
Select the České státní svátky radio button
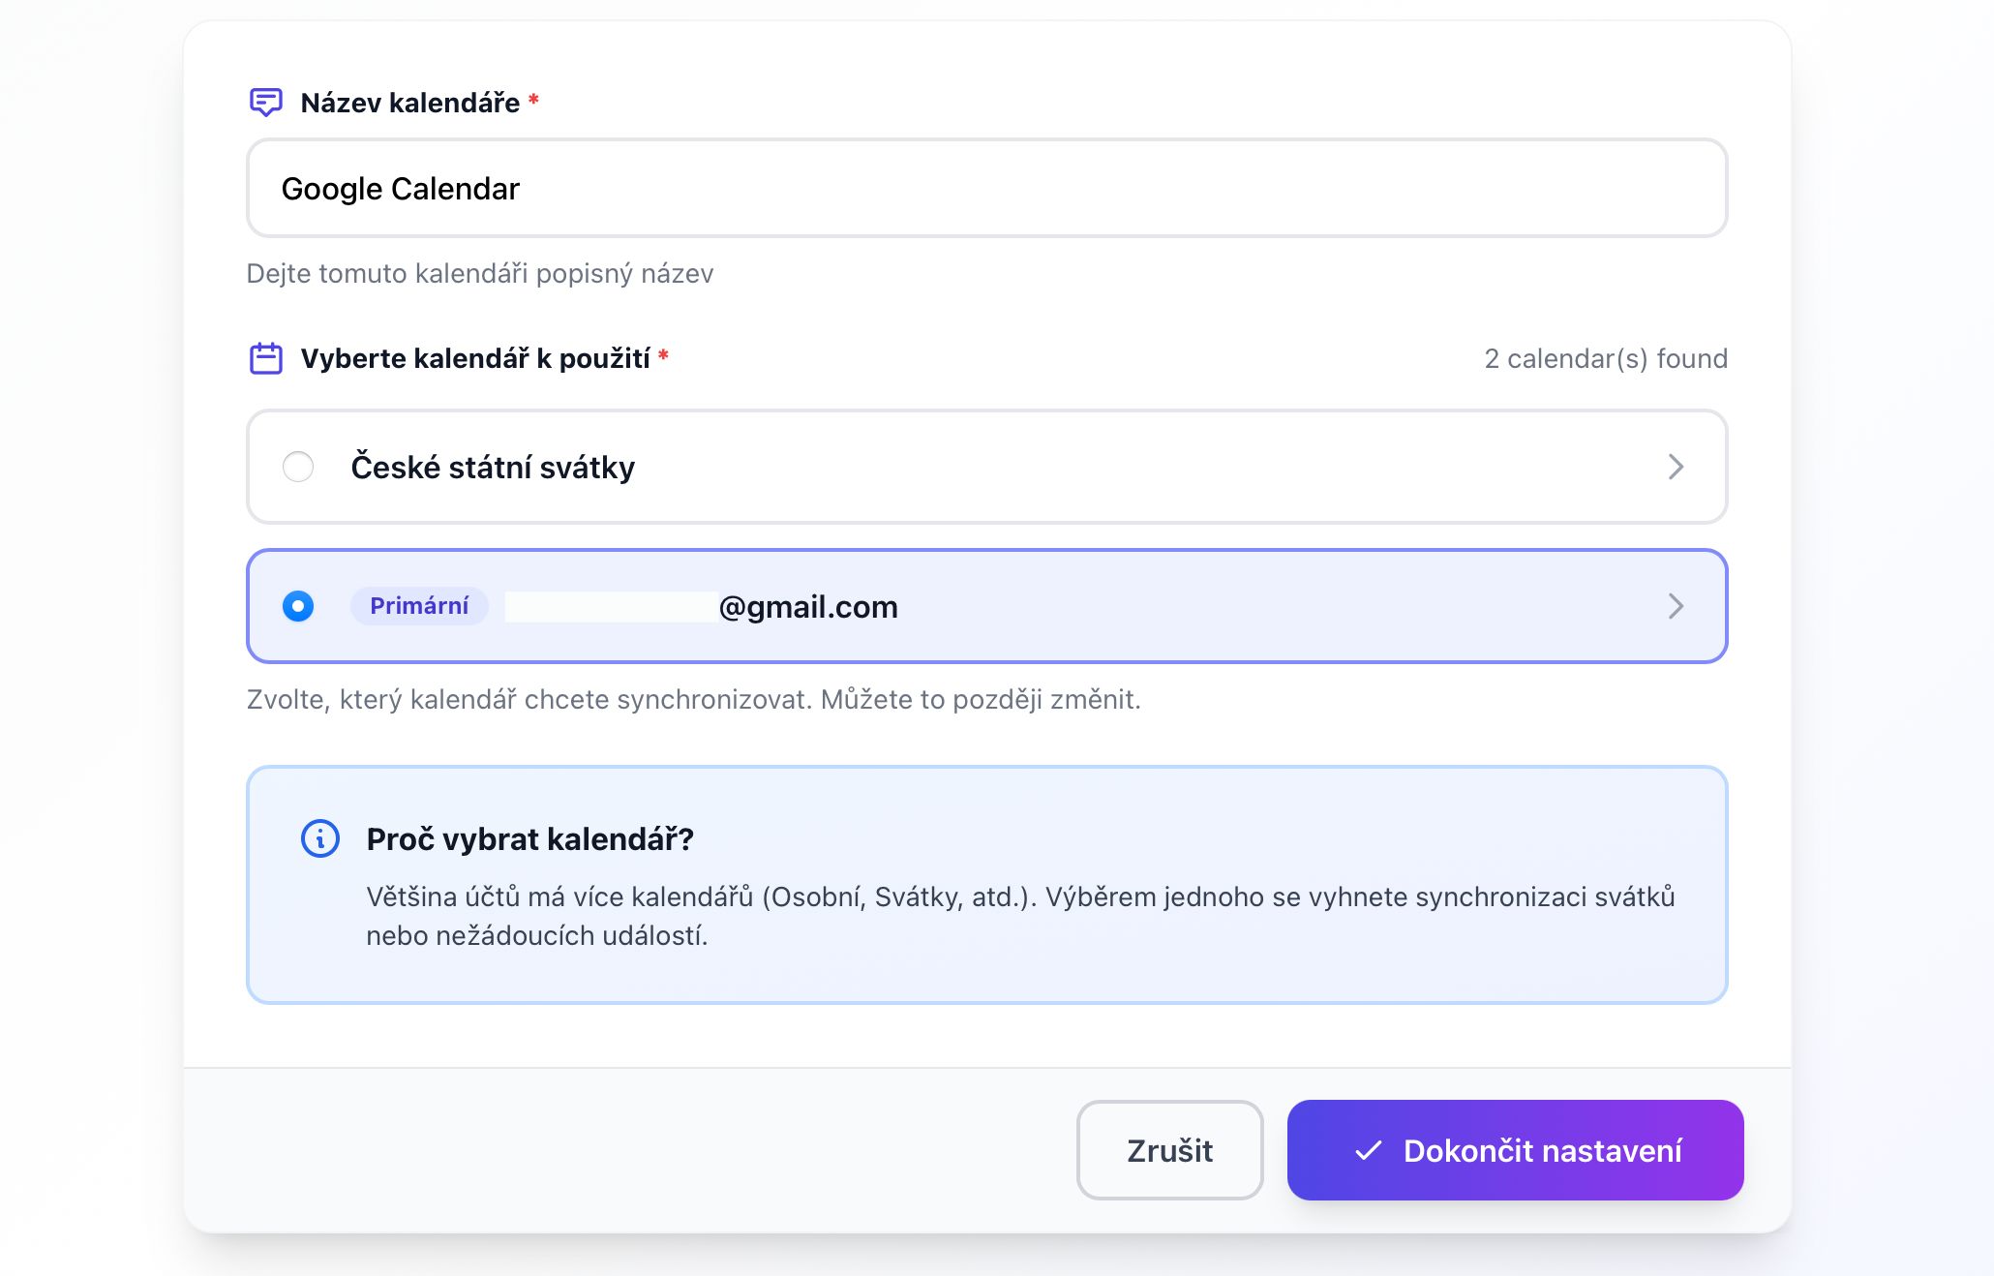pyautogui.click(x=298, y=467)
